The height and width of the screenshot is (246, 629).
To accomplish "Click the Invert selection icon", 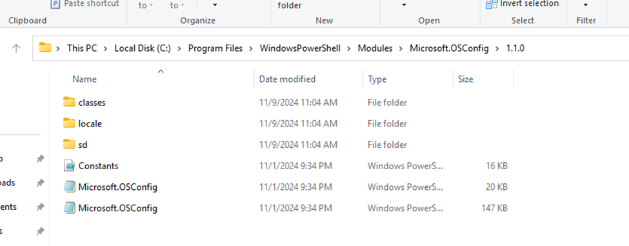I will (492, 4).
